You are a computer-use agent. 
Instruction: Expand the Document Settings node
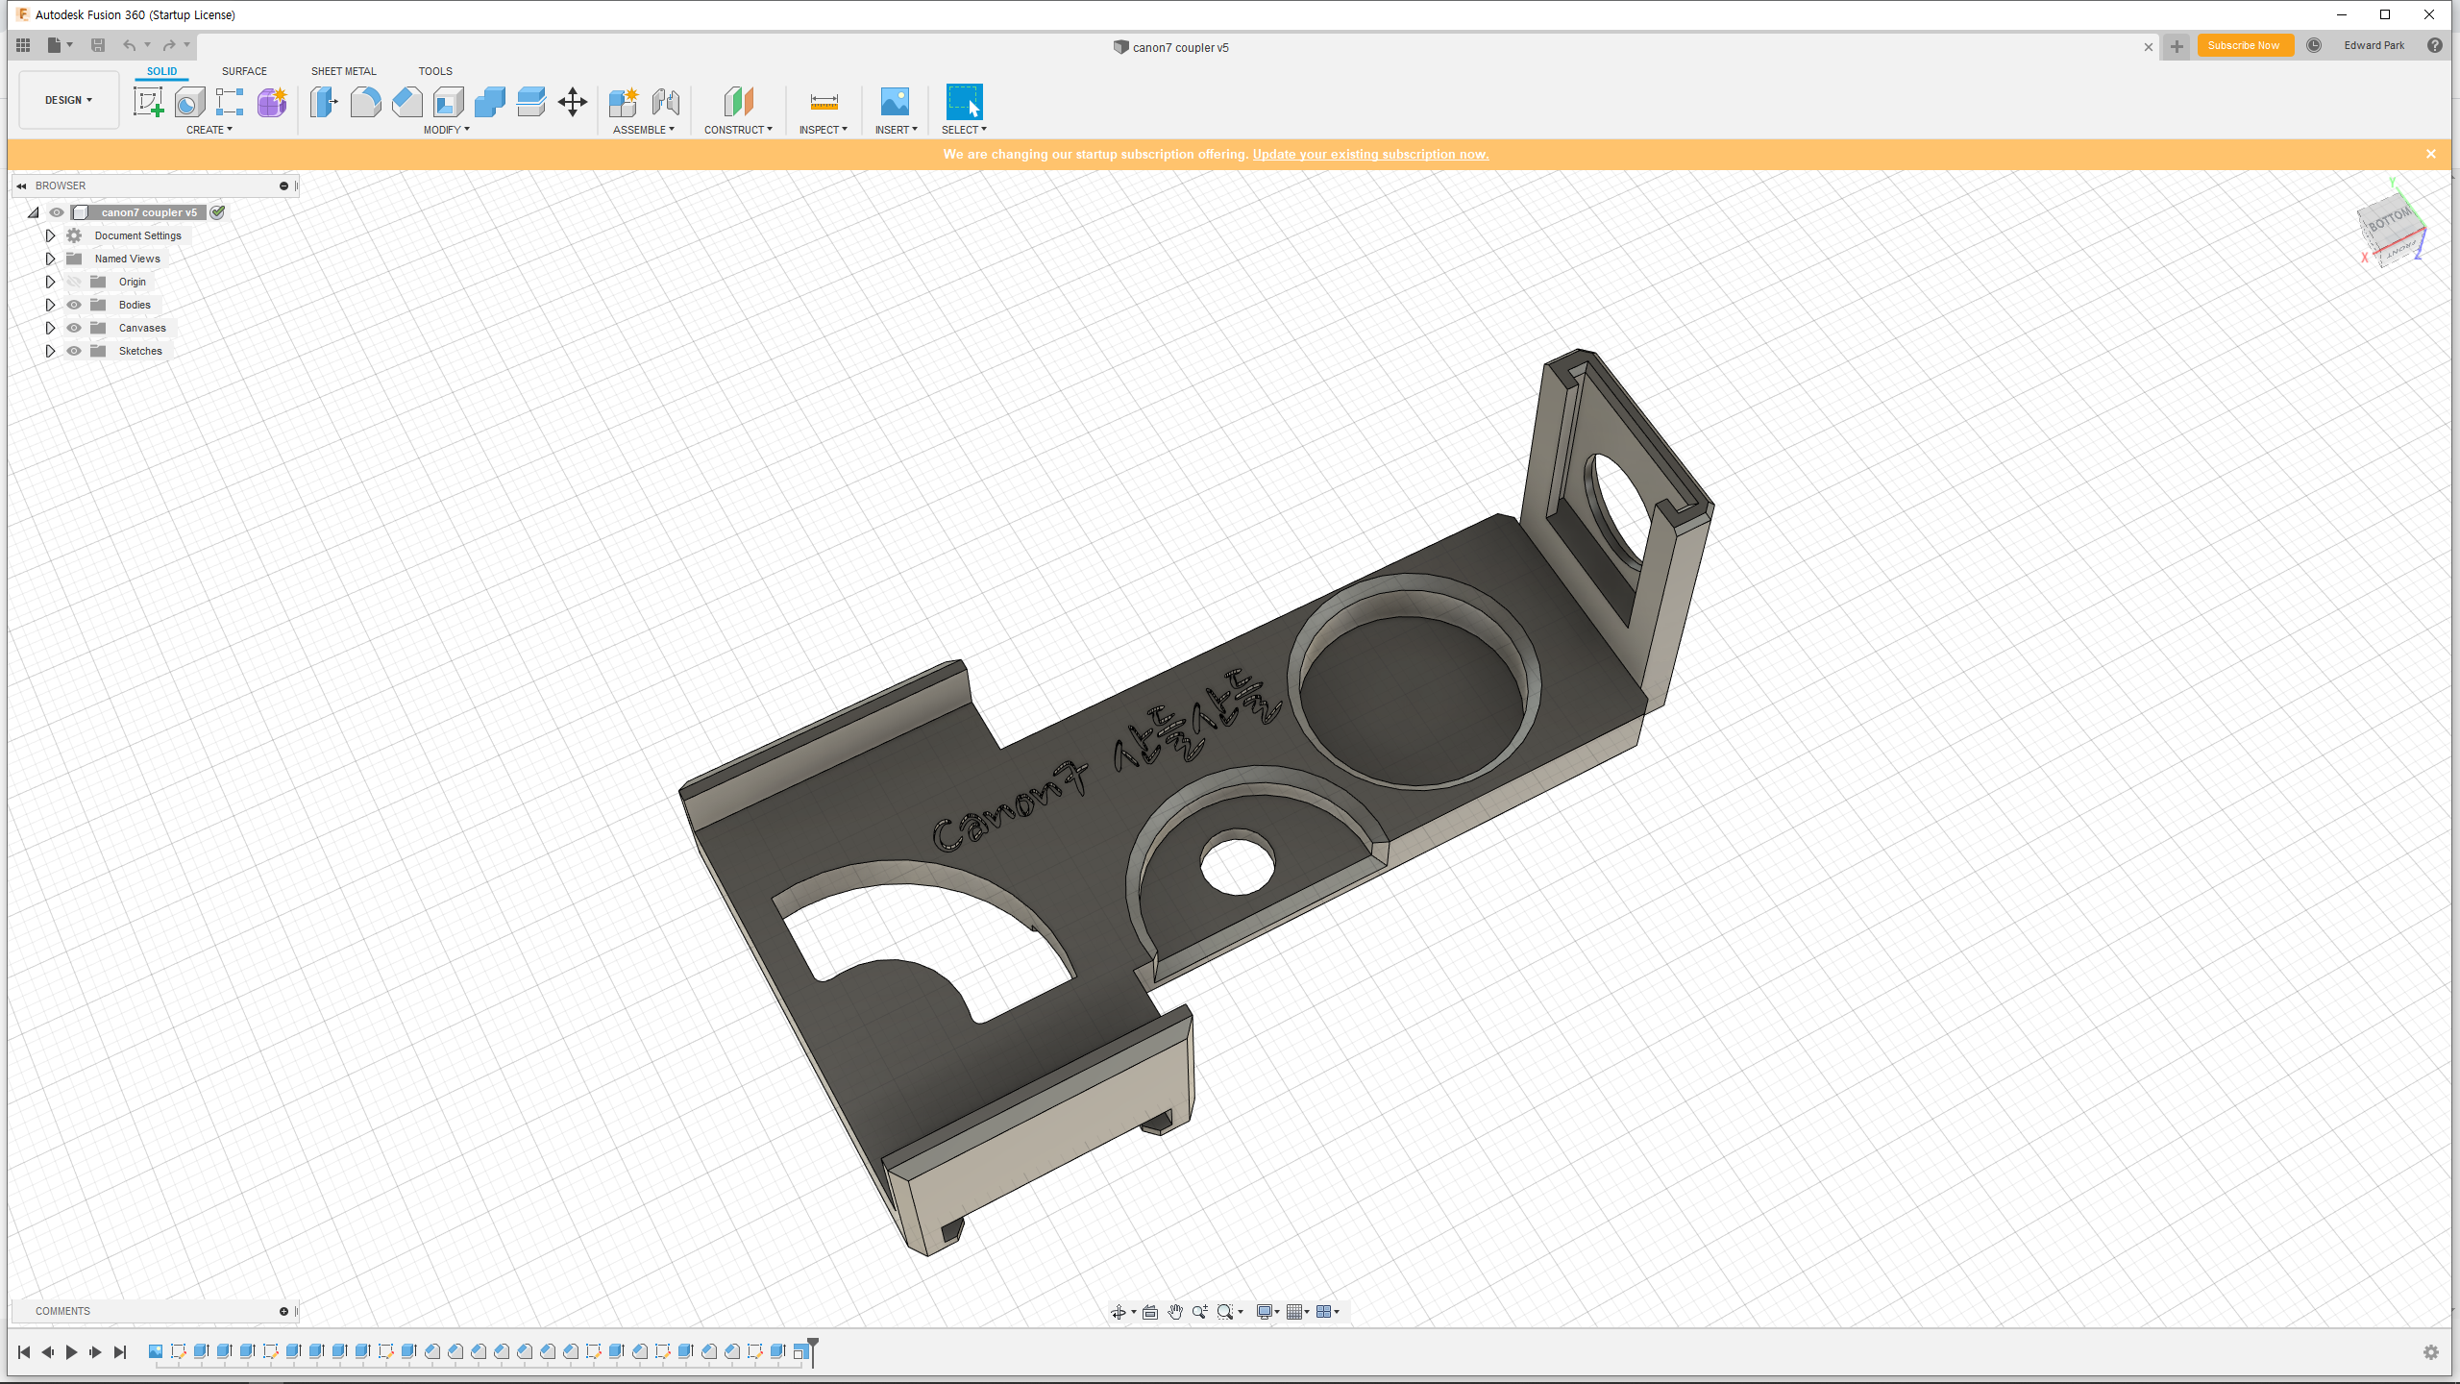pos(50,235)
